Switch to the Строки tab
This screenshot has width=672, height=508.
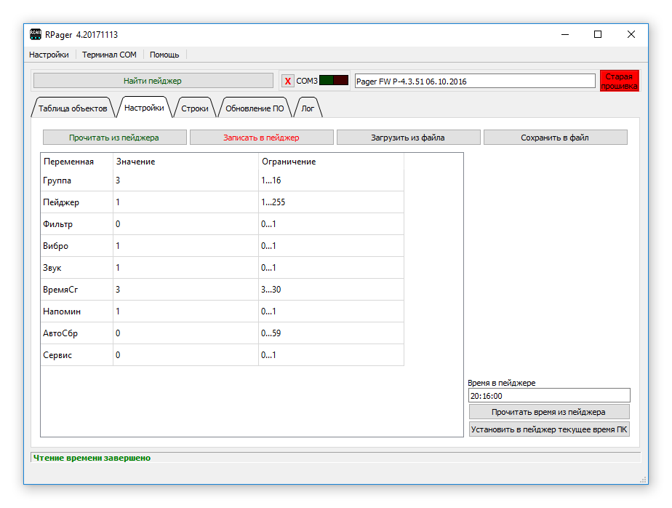[x=195, y=108]
